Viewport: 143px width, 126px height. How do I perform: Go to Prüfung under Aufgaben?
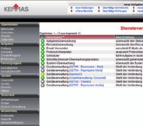pos(6,48)
